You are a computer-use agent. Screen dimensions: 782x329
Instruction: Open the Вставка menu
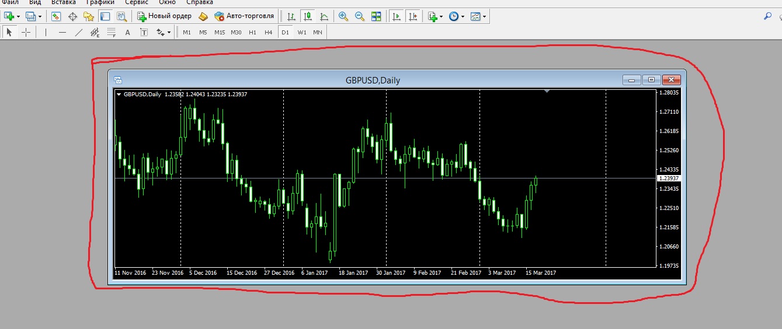[64, 2]
